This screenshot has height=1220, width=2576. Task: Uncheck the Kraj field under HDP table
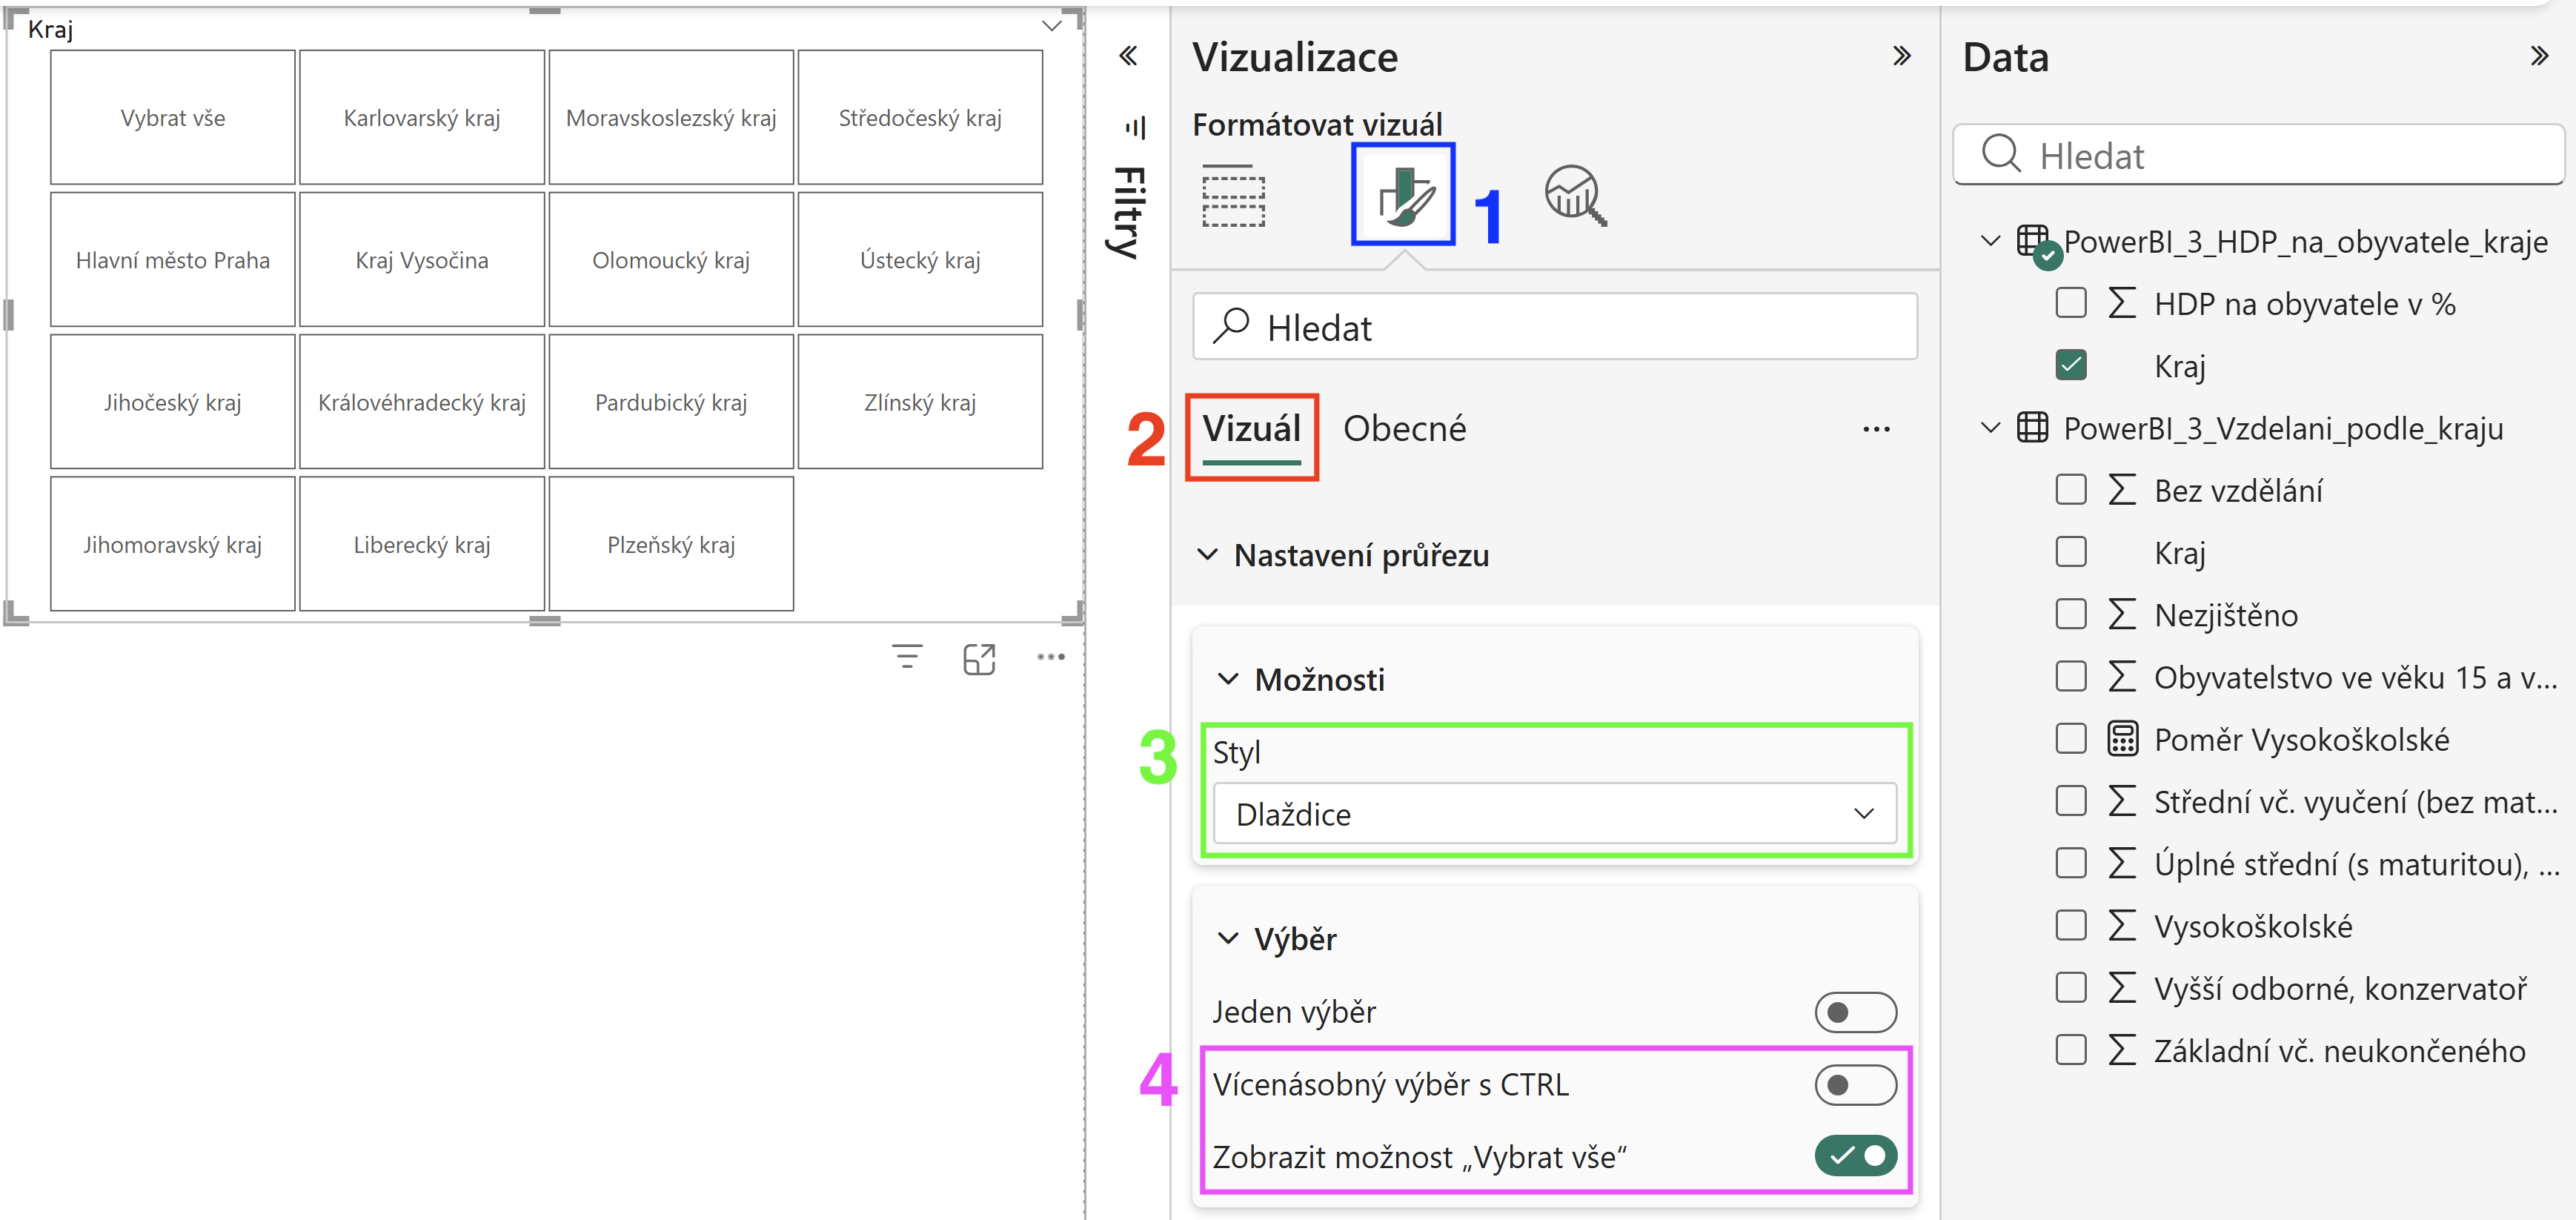[x=2071, y=365]
